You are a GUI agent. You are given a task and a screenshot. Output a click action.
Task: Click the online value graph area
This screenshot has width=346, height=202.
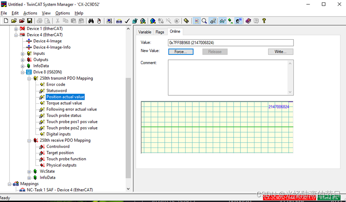tap(217, 127)
